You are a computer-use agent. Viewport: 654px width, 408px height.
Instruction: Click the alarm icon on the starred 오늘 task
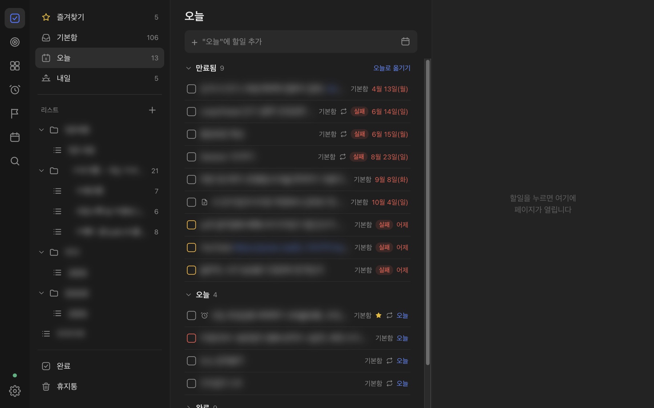click(205, 316)
